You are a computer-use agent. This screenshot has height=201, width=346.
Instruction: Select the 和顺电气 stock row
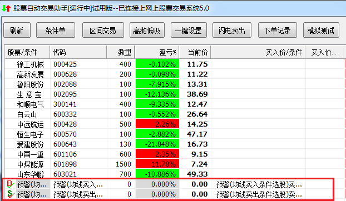tap(174, 104)
